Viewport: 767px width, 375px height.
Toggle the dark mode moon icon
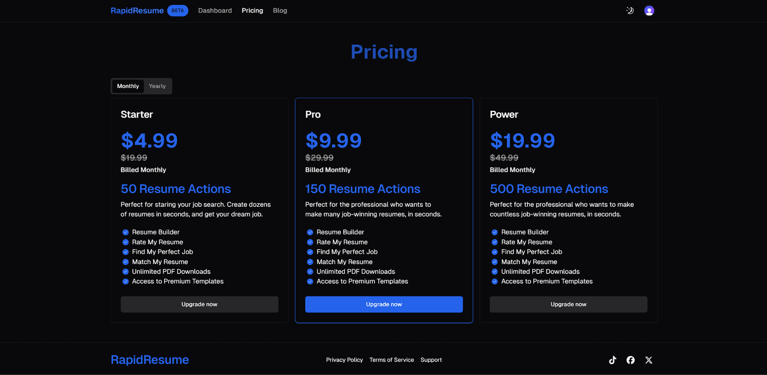point(630,10)
